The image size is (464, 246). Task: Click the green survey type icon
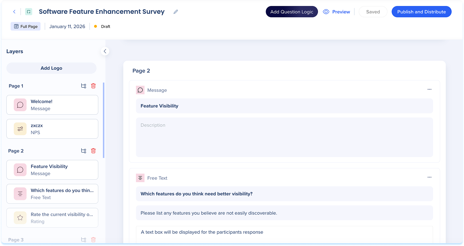(29, 12)
